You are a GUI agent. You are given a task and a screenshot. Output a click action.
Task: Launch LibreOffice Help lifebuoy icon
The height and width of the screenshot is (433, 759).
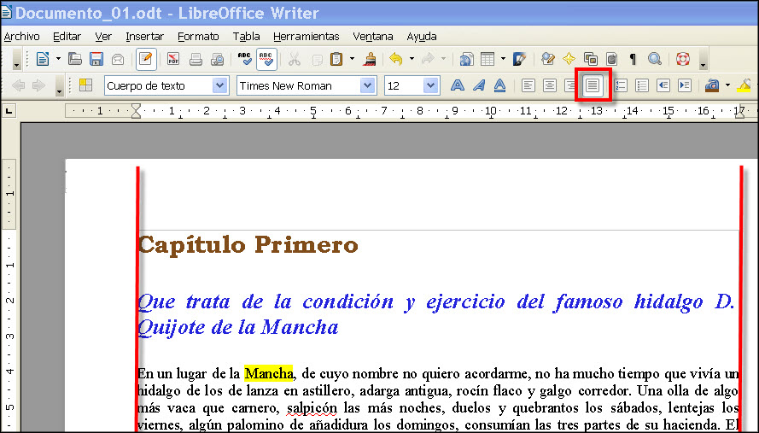(683, 59)
